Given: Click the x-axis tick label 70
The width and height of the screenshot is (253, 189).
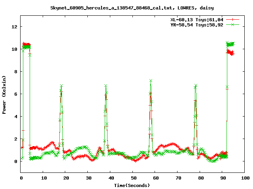Looking at the screenshot, I should click(178, 178).
